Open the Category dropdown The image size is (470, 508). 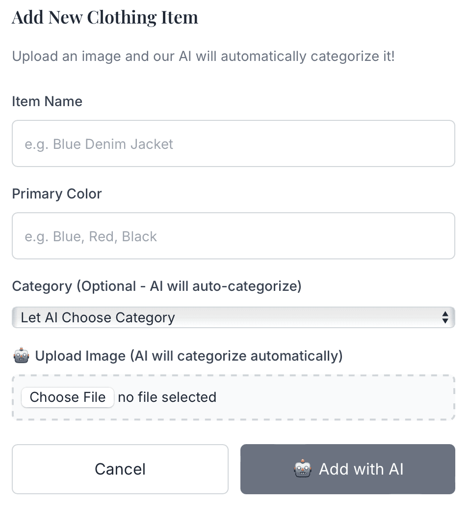[x=233, y=317]
